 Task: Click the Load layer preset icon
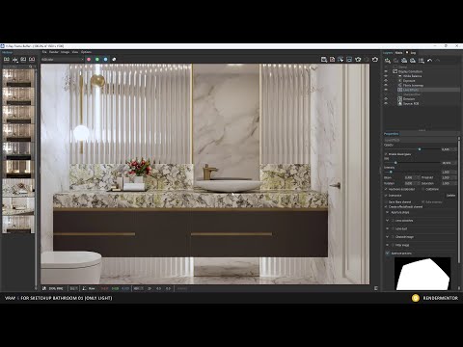click(413, 61)
